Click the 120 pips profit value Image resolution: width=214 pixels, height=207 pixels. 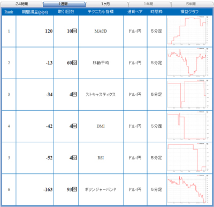click(x=49, y=31)
